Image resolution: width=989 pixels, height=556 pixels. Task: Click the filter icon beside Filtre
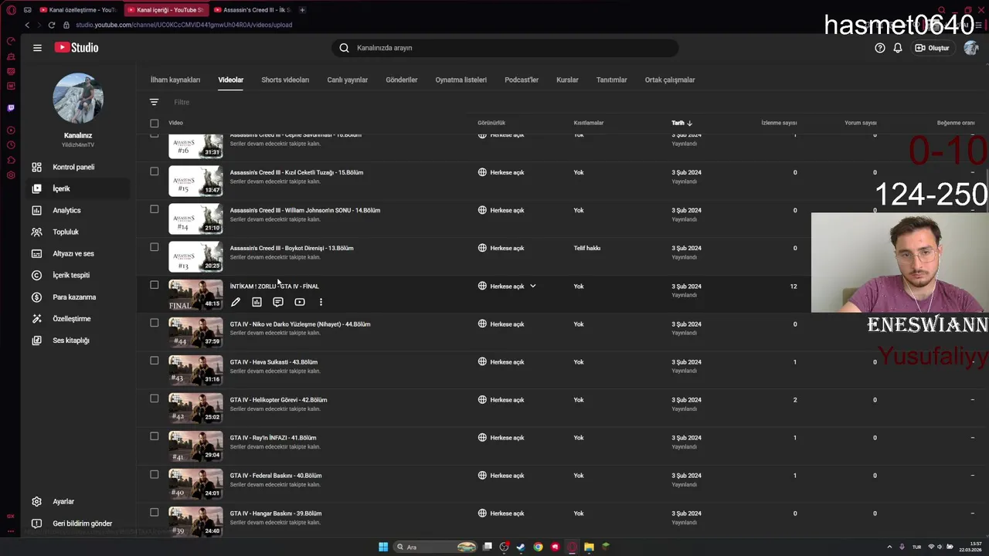pyautogui.click(x=154, y=102)
